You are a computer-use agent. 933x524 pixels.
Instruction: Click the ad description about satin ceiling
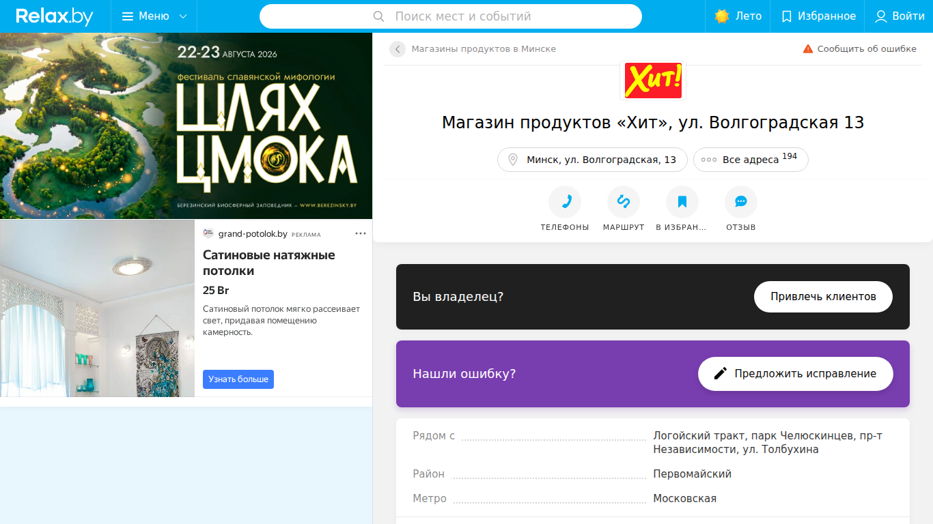[281, 321]
